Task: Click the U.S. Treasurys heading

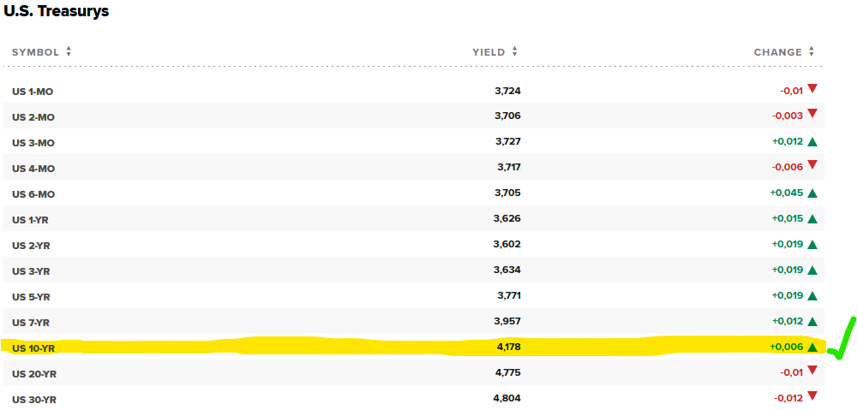Action: 57,12
